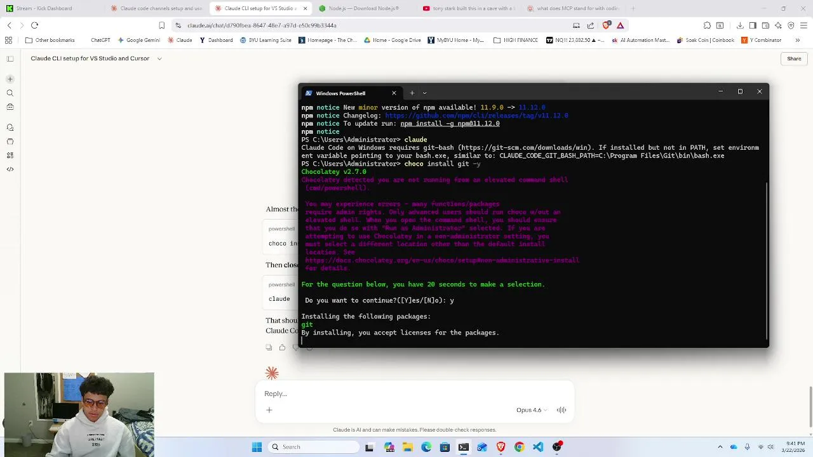The height and width of the screenshot is (457, 813).
Task: Switch to the Claude code channels setup tab
Action: click(156, 8)
